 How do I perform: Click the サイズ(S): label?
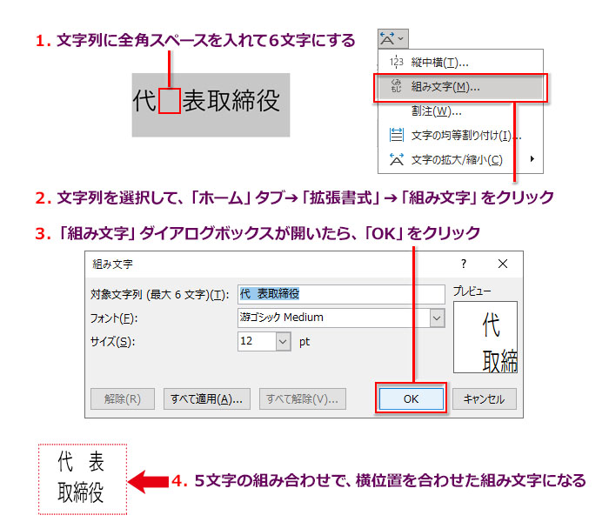112,342
